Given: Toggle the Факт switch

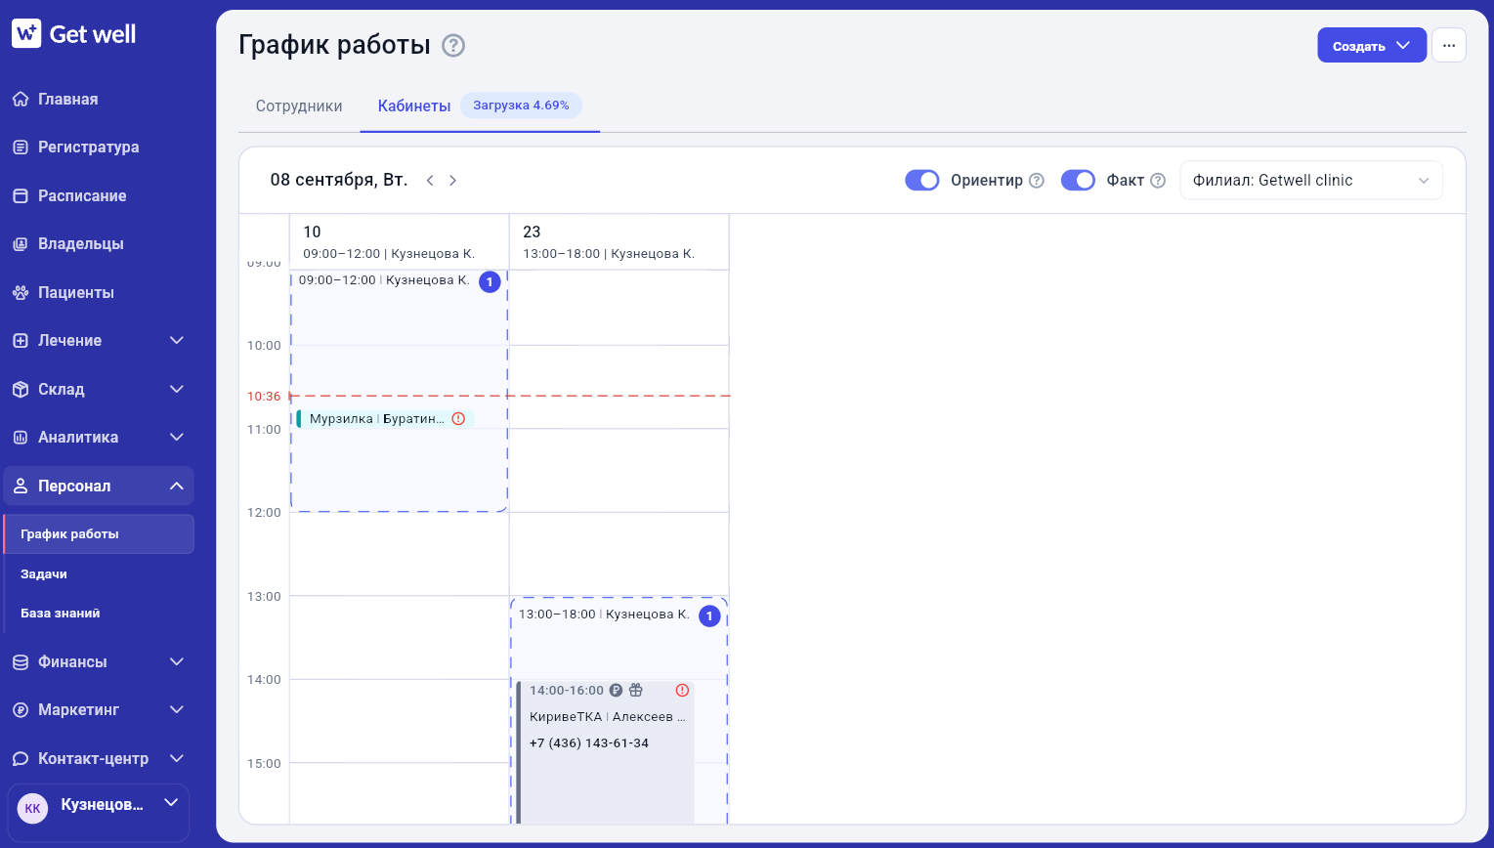Looking at the screenshot, I should coord(1078,180).
